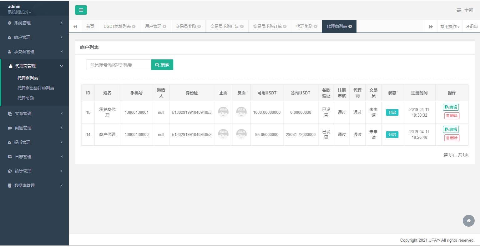Viewport: 480px width, 247px height.
Task: Expand the 提币管理 sidebar menu
Action: pos(34,142)
